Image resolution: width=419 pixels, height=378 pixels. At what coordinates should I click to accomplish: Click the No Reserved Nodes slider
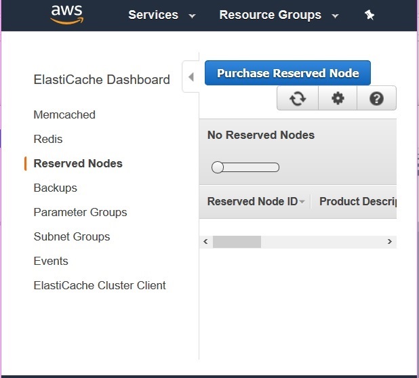245,167
